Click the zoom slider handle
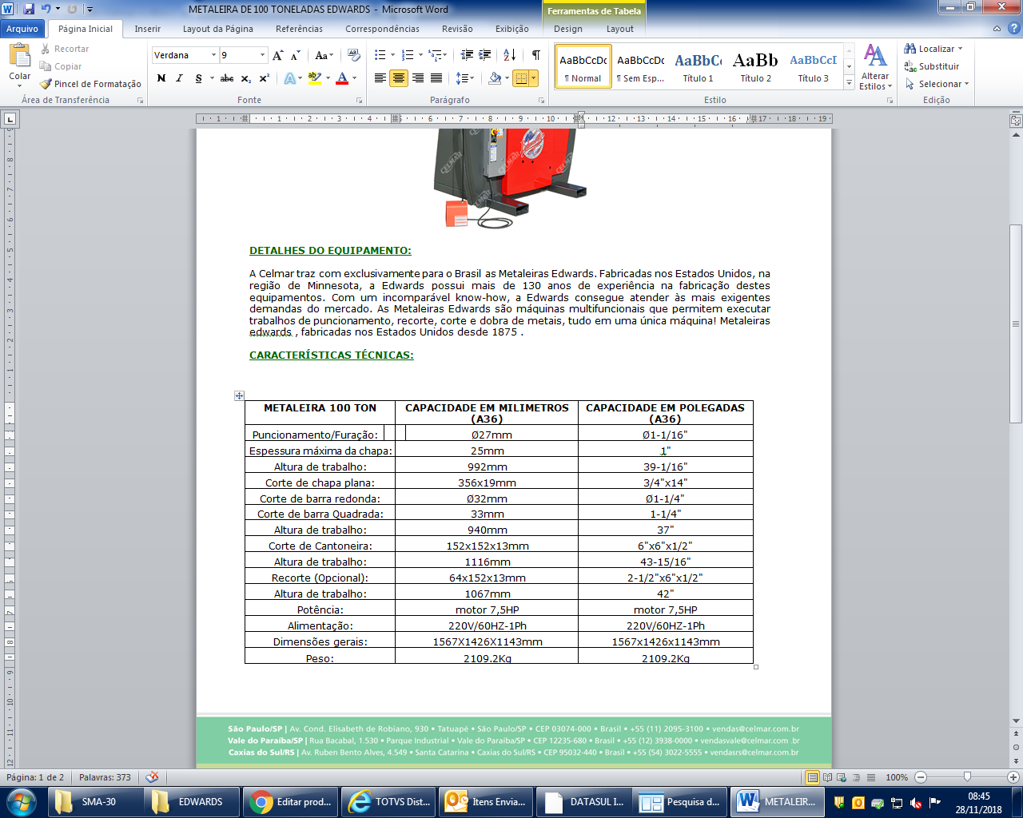This screenshot has height=818, width=1023. tap(967, 776)
